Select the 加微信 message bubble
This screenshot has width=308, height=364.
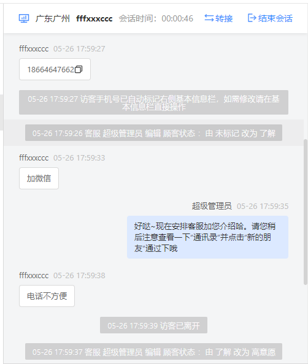[x=39, y=178]
